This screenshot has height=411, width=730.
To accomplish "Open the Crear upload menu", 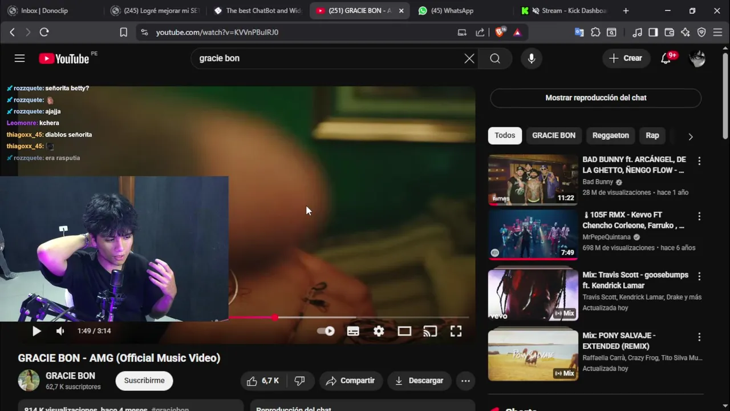I will point(626,58).
